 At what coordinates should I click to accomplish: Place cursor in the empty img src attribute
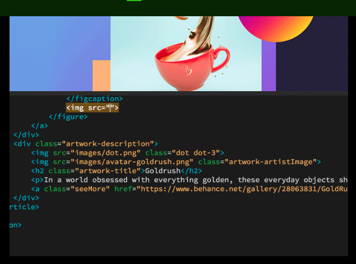point(110,108)
